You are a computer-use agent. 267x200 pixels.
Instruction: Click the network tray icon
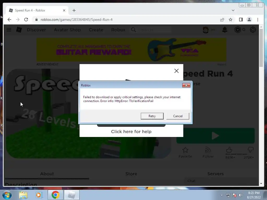(228, 195)
